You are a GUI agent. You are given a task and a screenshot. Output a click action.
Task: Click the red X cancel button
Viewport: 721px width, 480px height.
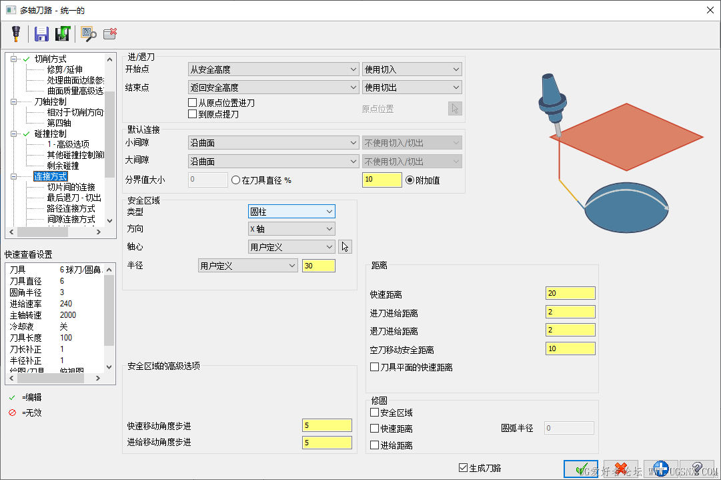tap(621, 469)
